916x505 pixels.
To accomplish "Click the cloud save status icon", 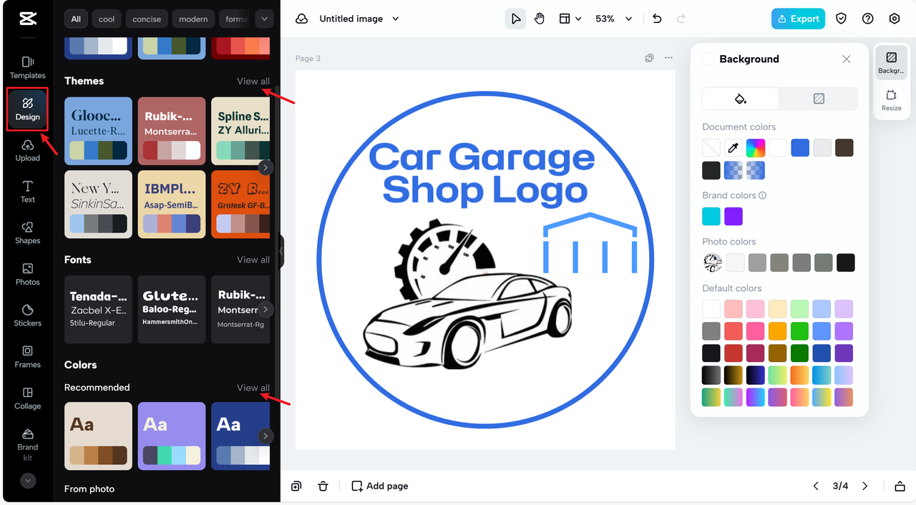I will 302,19.
